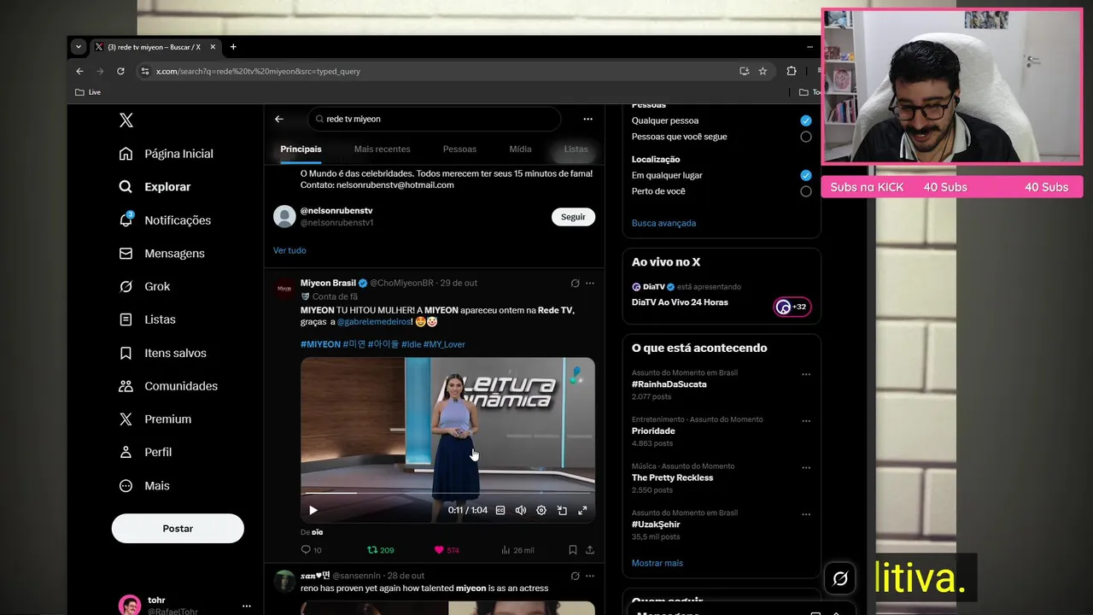Expand the Mais menu
The height and width of the screenshot is (615, 1093).
[144, 485]
